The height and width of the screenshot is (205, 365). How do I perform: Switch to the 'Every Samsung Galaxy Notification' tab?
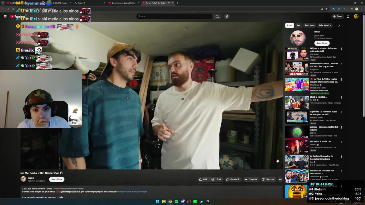123,3
